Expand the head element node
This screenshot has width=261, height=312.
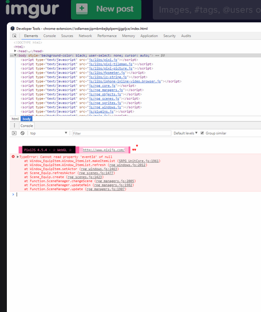click(x=15, y=51)
